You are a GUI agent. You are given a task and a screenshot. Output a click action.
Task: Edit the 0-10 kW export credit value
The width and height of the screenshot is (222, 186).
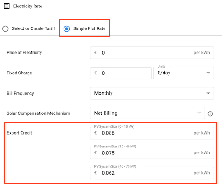pyautogui.click(x=152, y=133)
